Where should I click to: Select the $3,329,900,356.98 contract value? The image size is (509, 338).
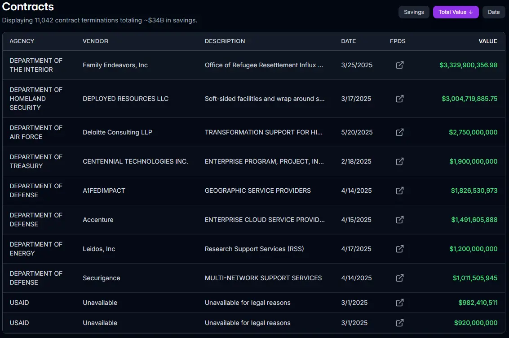[x=468, y=65]
